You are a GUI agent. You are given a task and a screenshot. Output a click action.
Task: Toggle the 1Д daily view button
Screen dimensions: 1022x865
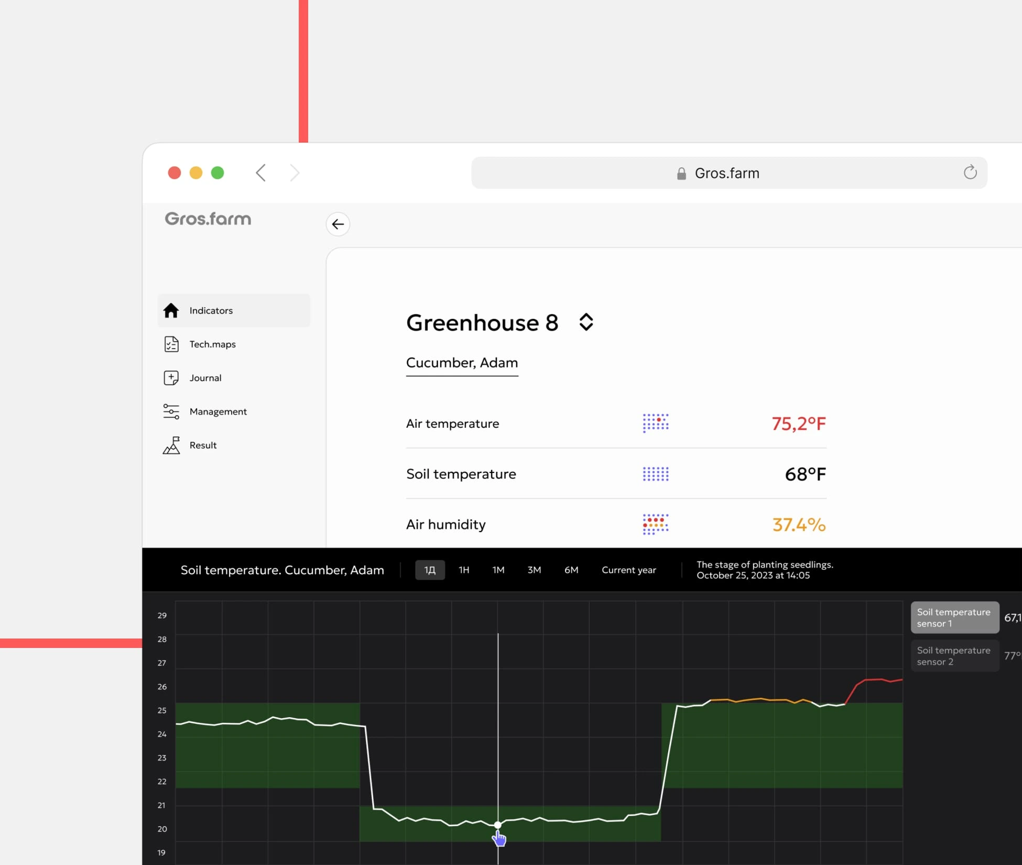[430, 570]
